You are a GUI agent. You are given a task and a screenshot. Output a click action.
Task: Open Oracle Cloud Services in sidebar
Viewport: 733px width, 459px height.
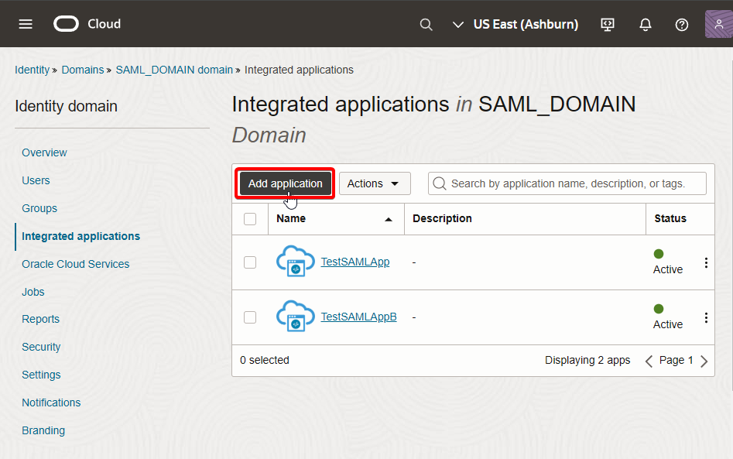click(x=75, y=264)
